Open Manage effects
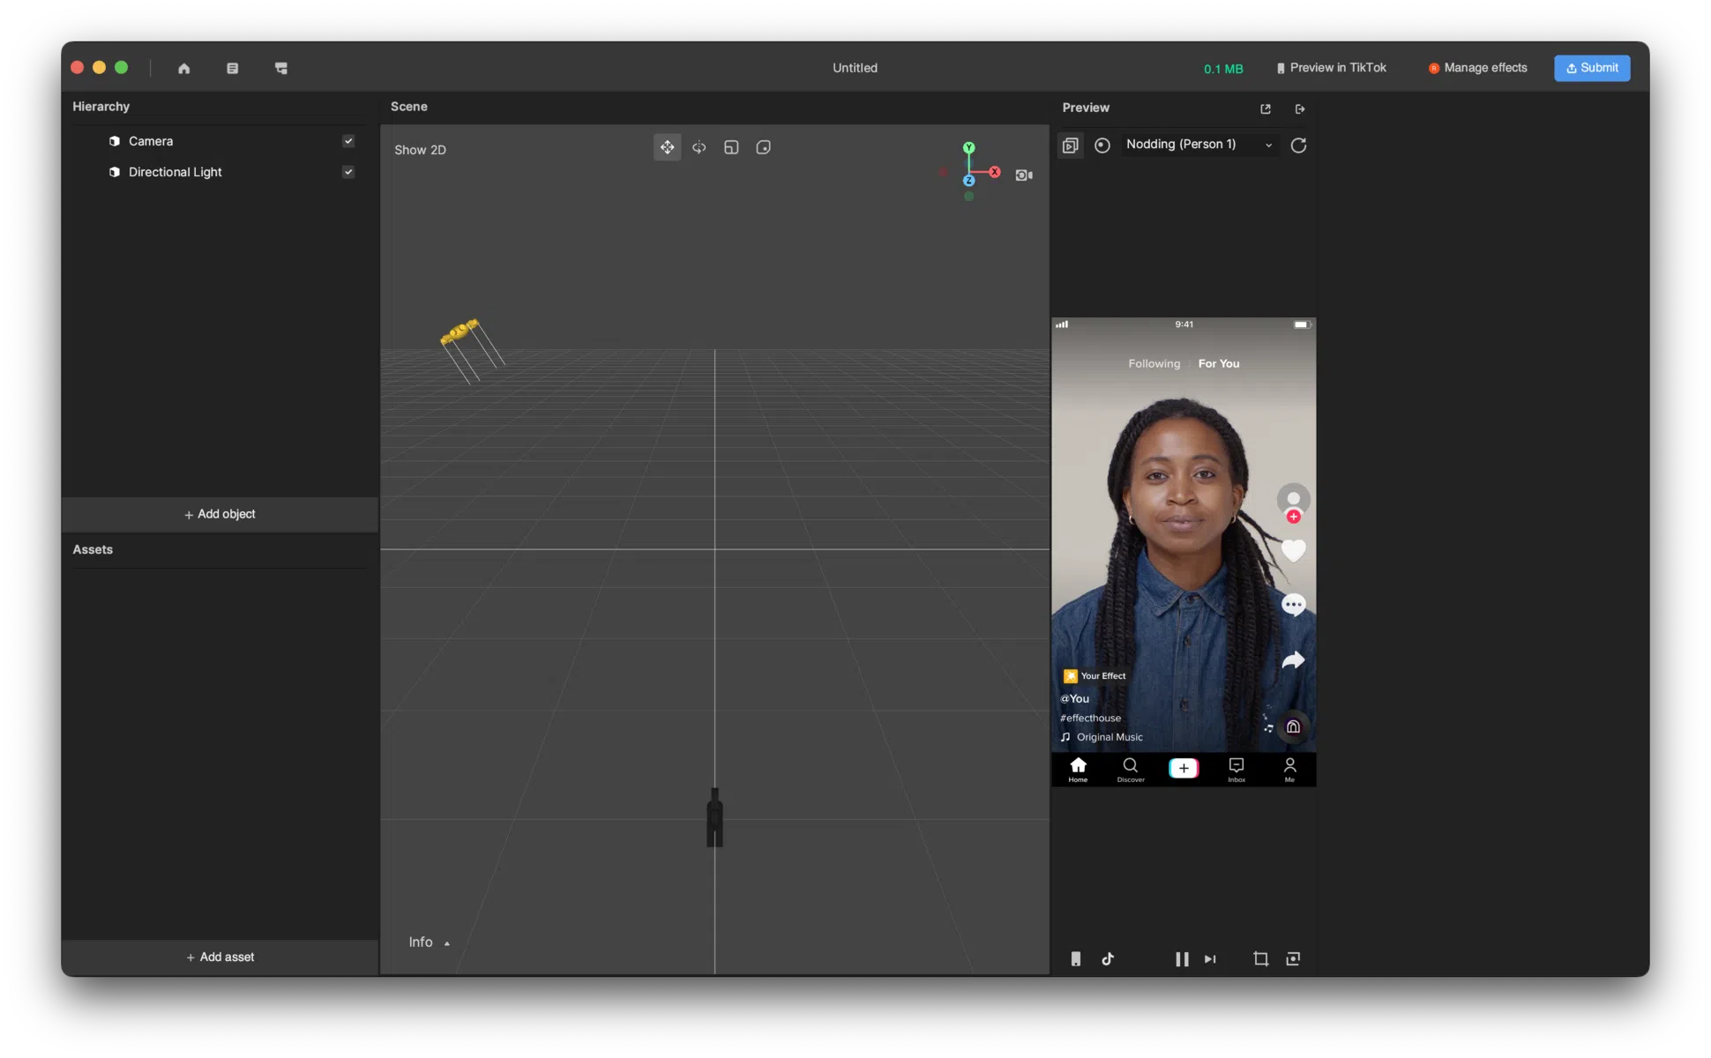This screenshot has width=1711, height=1058. click(x=1477, y=67)
